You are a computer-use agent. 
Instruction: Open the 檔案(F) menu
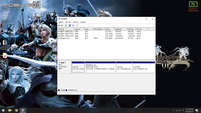(x=61, y=22)
